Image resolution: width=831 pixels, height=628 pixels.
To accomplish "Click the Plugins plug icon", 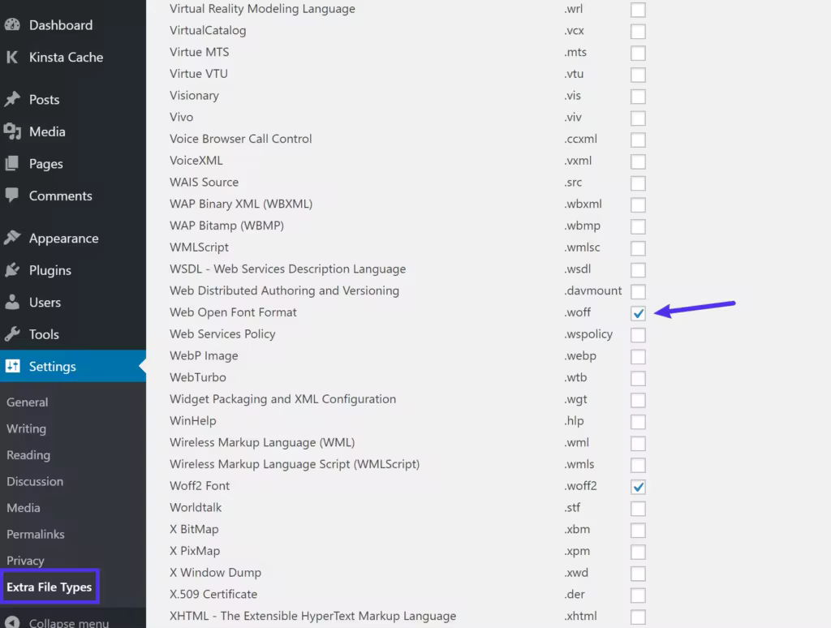I will click(x=12, y=269).
